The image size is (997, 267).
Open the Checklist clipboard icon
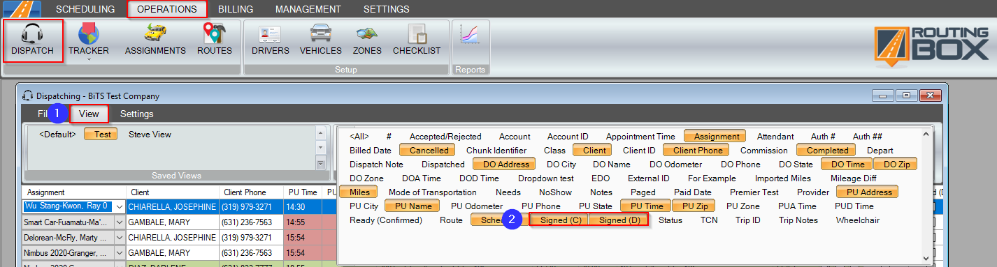tap(417, 33)
